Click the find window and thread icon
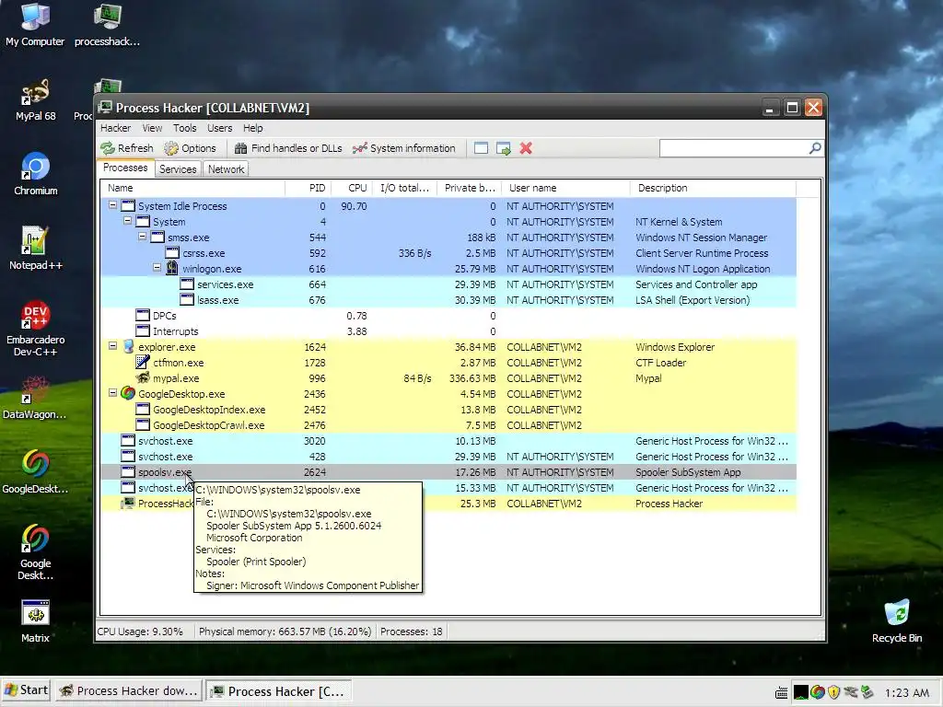 pyautogui.click(x=504, y=148)
